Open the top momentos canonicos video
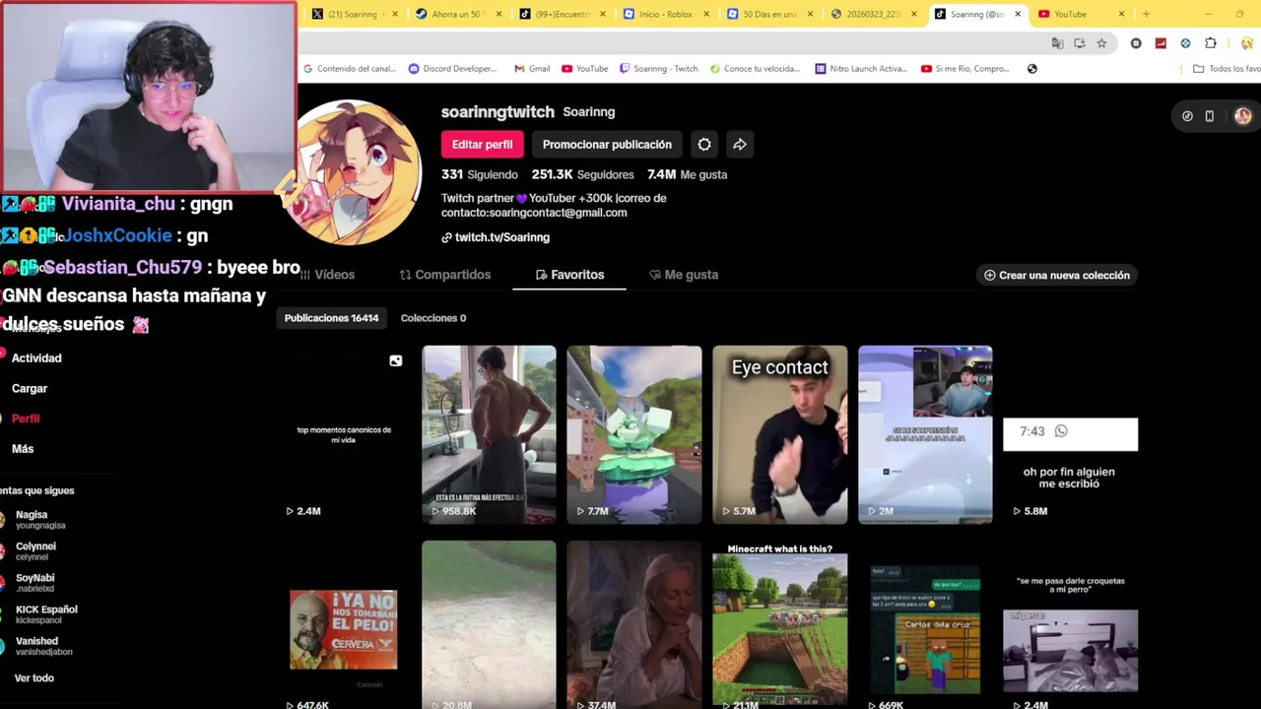The width and height of the screenshot is (1261, 709). [x=344, y=434]
